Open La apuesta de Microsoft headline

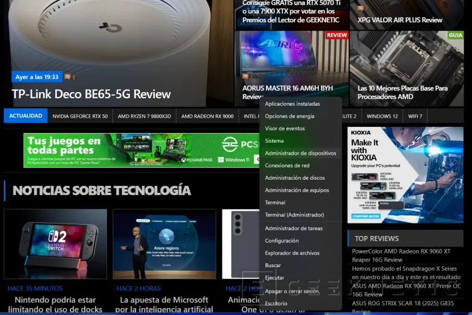pyautogui.click(x=164, y=304)
